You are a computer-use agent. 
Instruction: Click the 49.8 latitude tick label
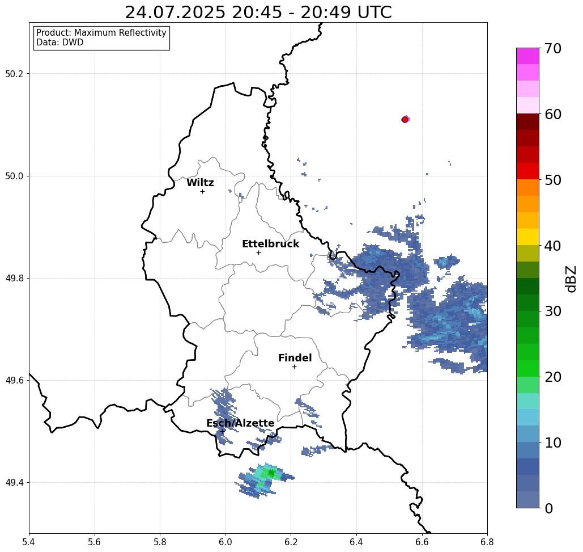pyautogui.click(x=14, y=279)
